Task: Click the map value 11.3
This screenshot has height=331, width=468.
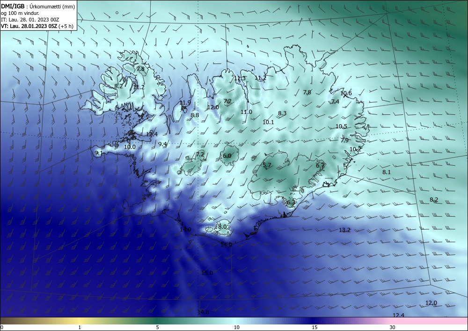Action: click(x=240, y=78)
